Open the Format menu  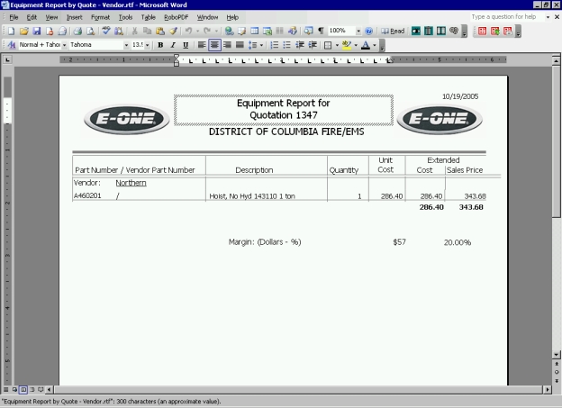click(100, 17)
